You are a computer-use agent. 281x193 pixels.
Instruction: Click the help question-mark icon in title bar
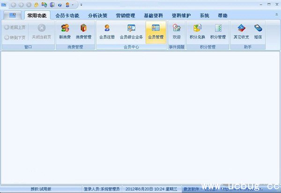(x=59, y=5)
